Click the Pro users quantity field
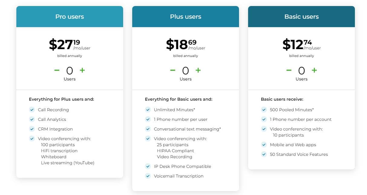 click(70, 71)
